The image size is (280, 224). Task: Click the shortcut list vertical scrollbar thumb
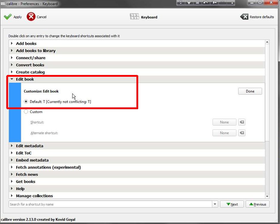click(x=267, y=93)
